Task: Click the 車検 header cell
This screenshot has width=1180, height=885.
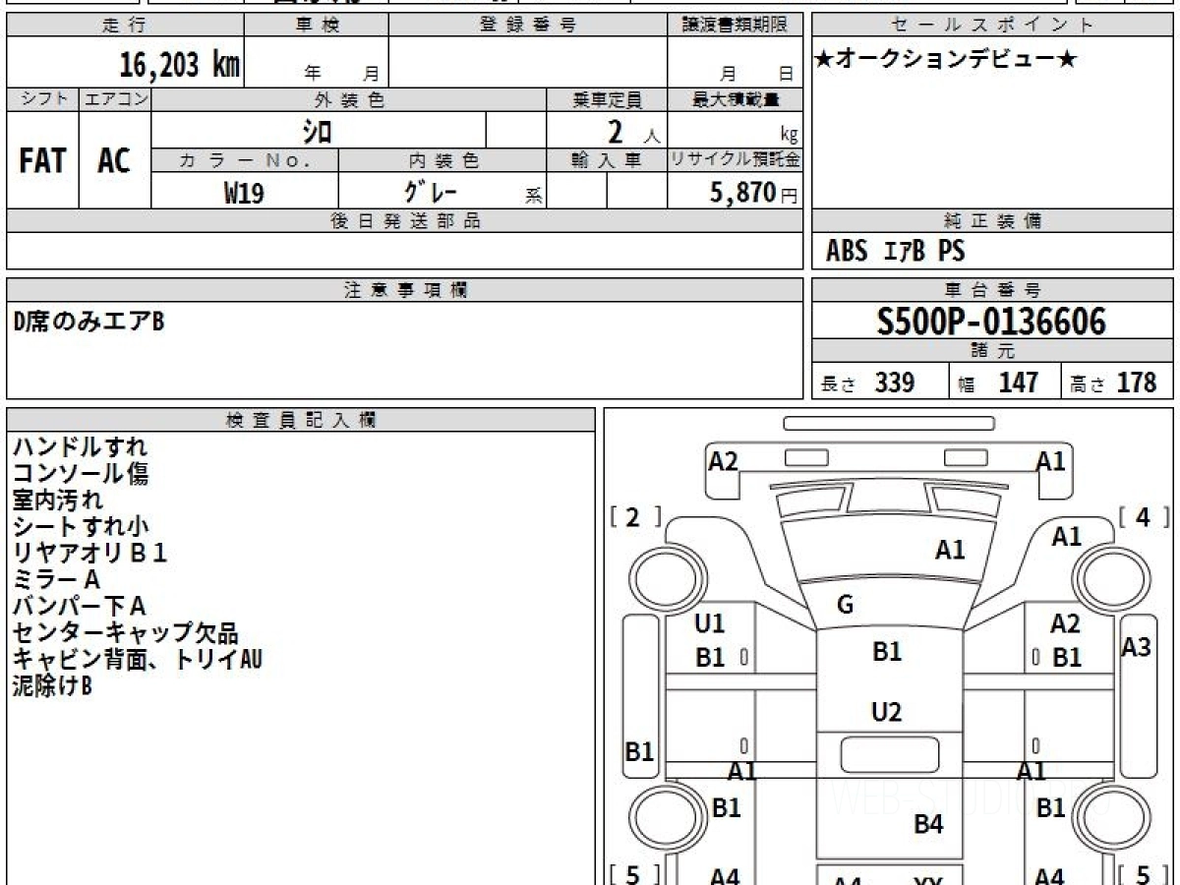Action: (x=317, y=26)
